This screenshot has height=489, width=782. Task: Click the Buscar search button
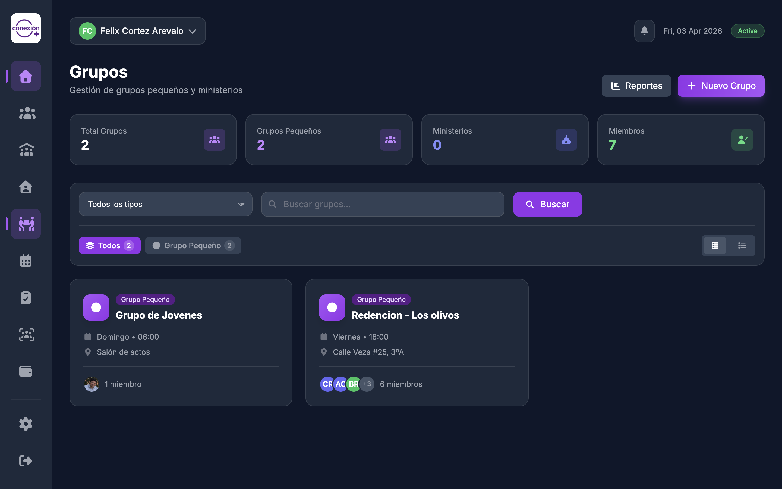tap(547, 204)
